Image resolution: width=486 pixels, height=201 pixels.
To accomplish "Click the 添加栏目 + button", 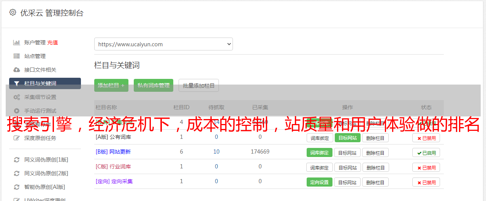I will pos(111,85).
